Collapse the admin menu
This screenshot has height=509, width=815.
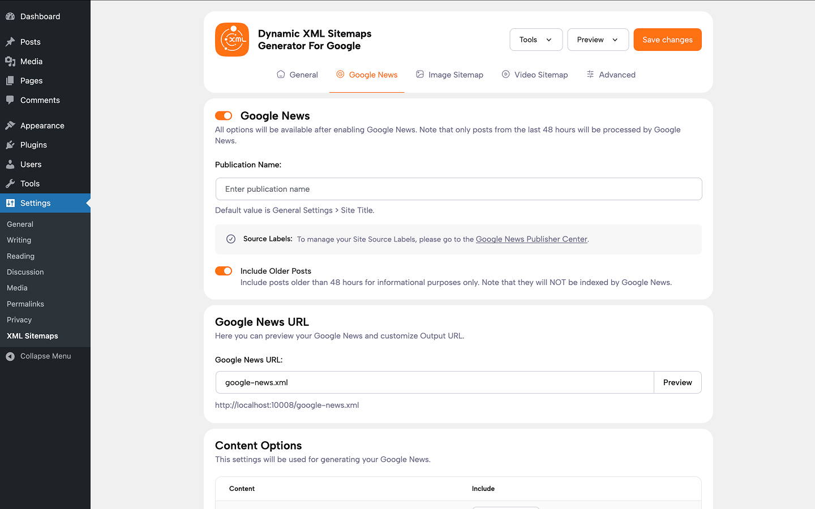click(38, 356)
